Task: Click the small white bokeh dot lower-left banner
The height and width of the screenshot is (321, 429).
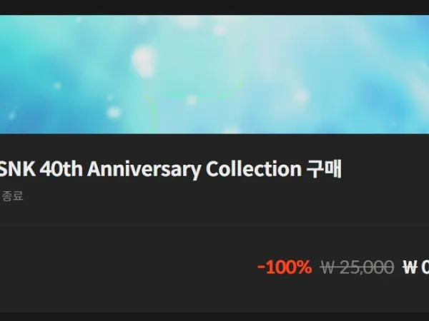Action: 114,112
